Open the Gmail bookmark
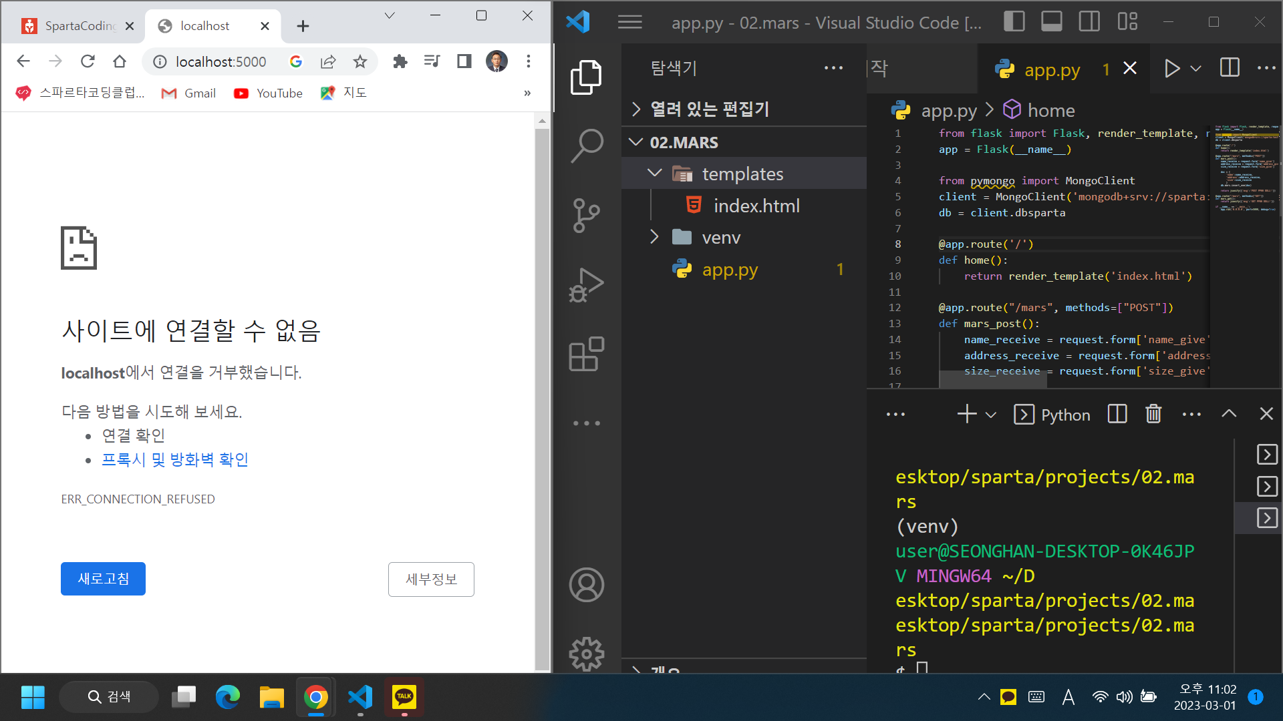Screen dimensions: 1283x721 [x=188, y=93]
